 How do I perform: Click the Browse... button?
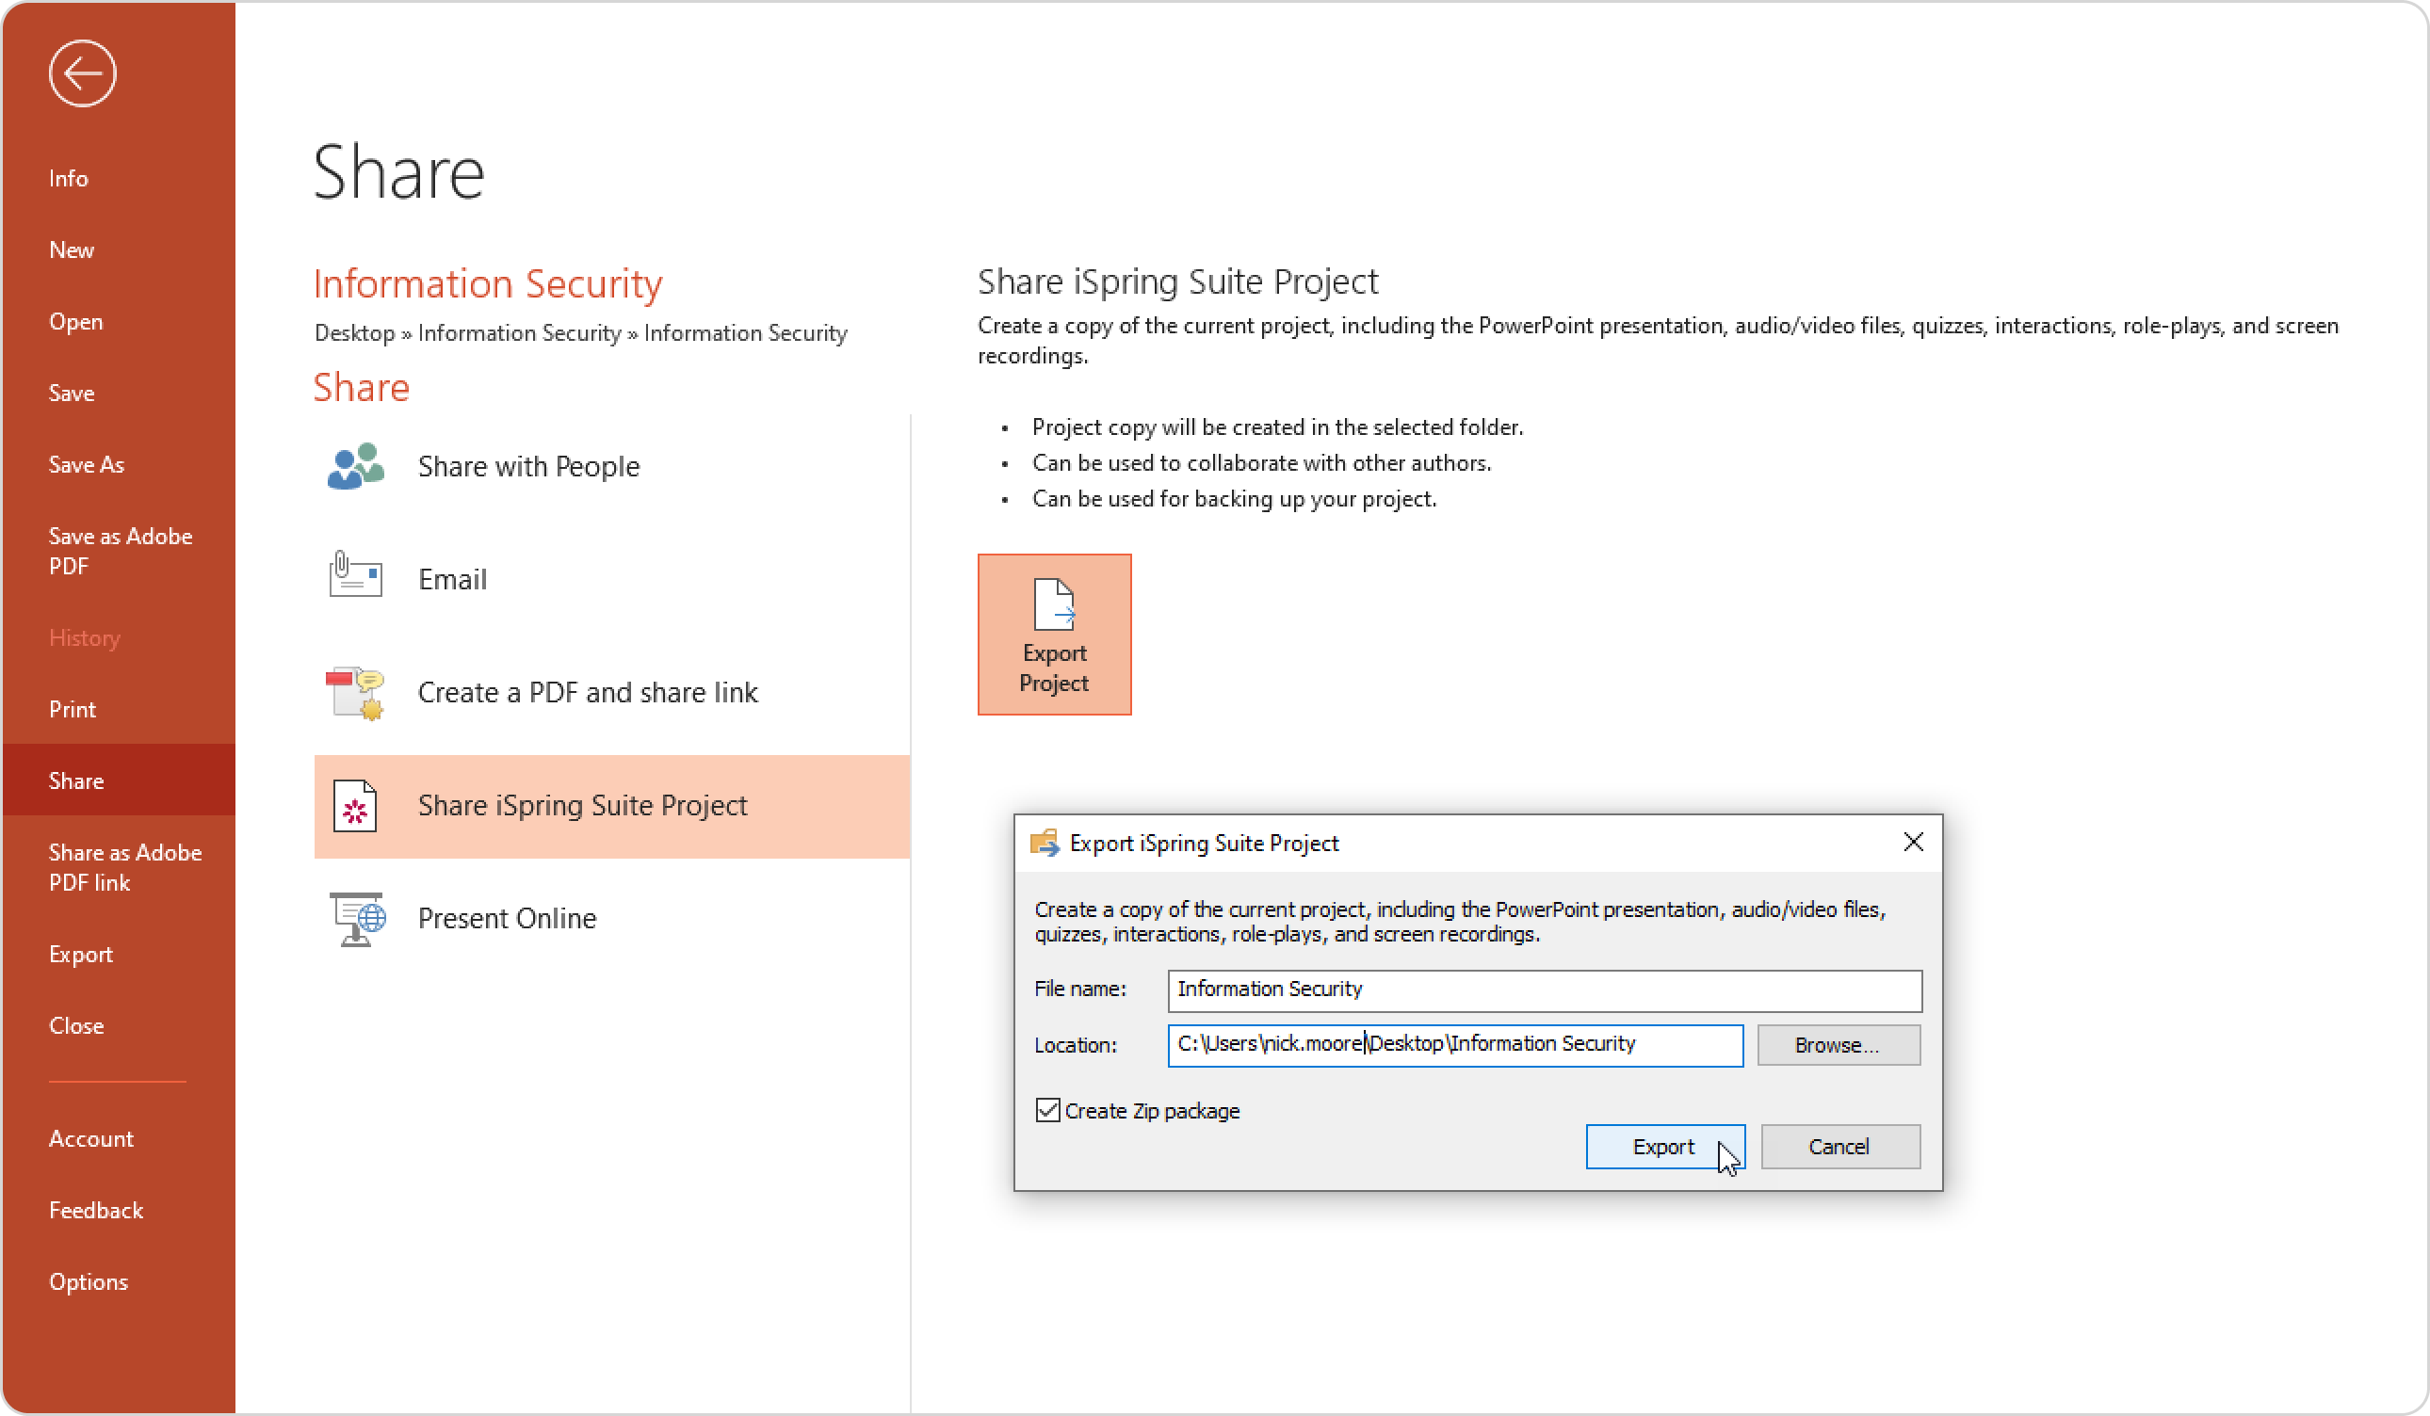click(x=1838, y=1045)
